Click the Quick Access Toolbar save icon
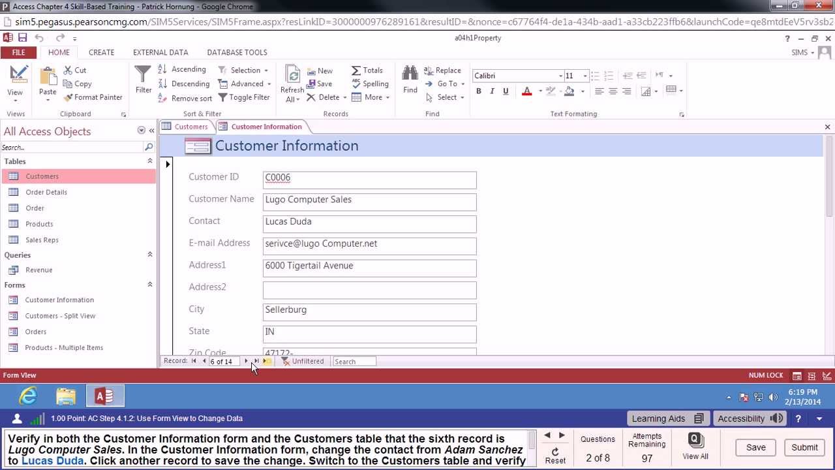 pyautogui.click(x=22, y=38)
